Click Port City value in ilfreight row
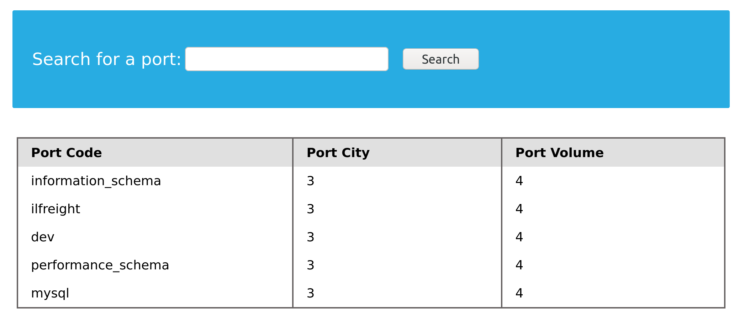Screen dimensions: 739x322 click(x=311, y=209)
